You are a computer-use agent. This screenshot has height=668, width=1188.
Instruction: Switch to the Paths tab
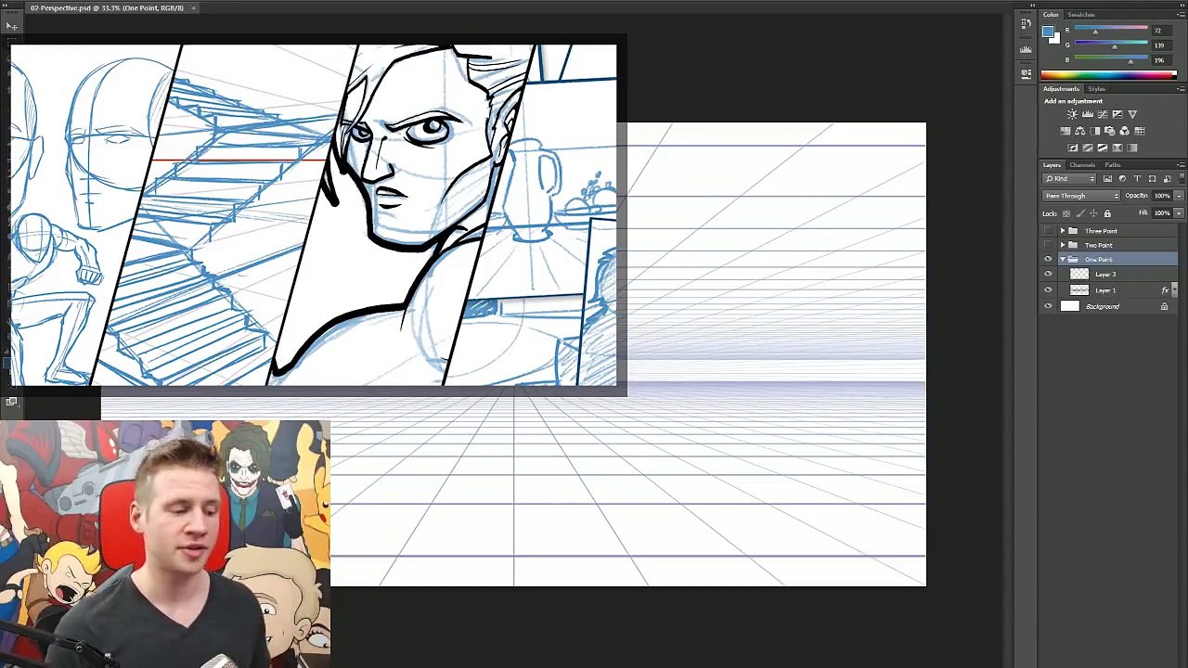point(1113,165)
